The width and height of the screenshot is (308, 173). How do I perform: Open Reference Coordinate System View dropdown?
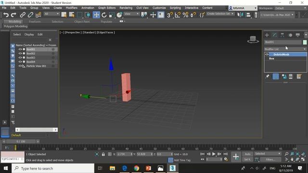131,14
